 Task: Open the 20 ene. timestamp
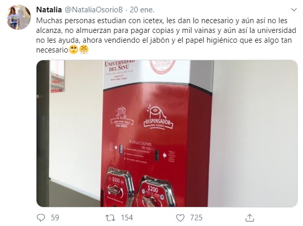click(x=142, y=10)
